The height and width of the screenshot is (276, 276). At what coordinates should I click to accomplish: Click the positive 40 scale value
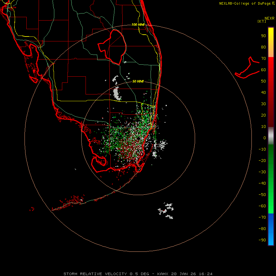pyautogui.click(x=263, y=93)
